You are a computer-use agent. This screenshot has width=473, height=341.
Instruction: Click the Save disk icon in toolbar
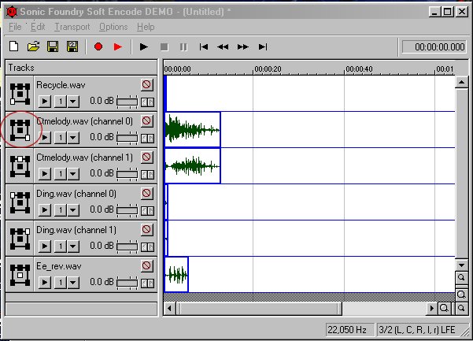pyautogui.click(x=54, y=47)
